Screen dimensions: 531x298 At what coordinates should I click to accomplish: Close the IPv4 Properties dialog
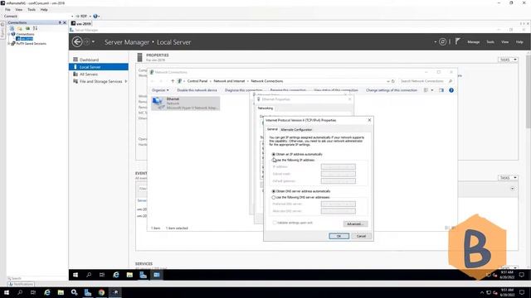(369, 120)
